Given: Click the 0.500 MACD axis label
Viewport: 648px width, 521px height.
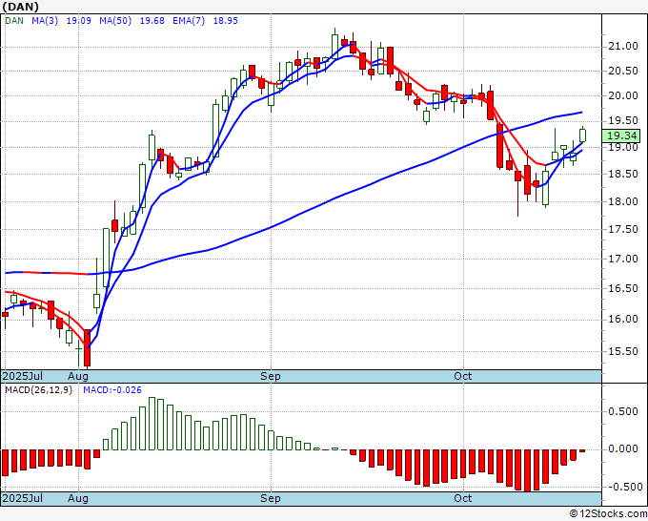Looking at the screenshot, I should [x=623, y=411].
